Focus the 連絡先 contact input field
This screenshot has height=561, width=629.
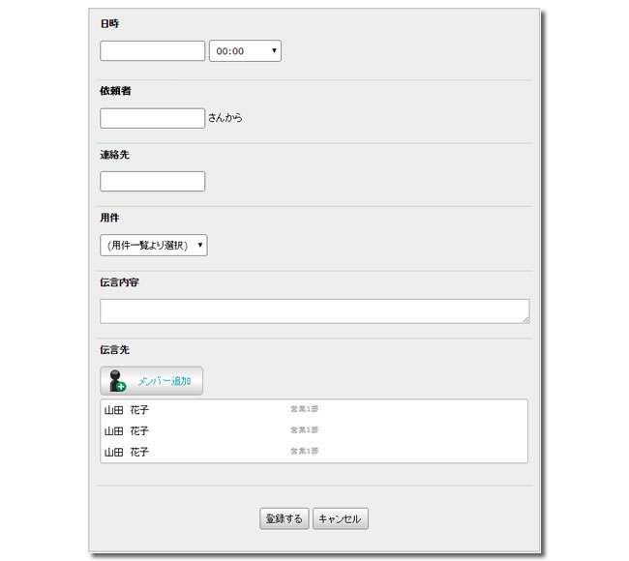152,182
